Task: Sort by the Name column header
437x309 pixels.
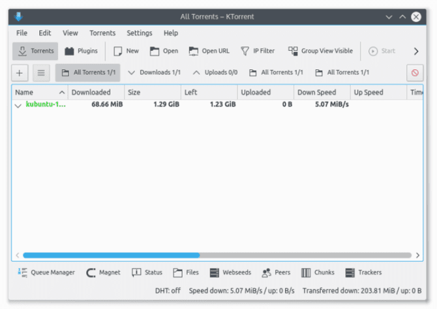Action: pos(40,92)
